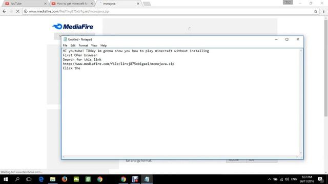The image size is (328, 184).
Task: Click the mediafire URL line in Notepad
Action: 118,64
